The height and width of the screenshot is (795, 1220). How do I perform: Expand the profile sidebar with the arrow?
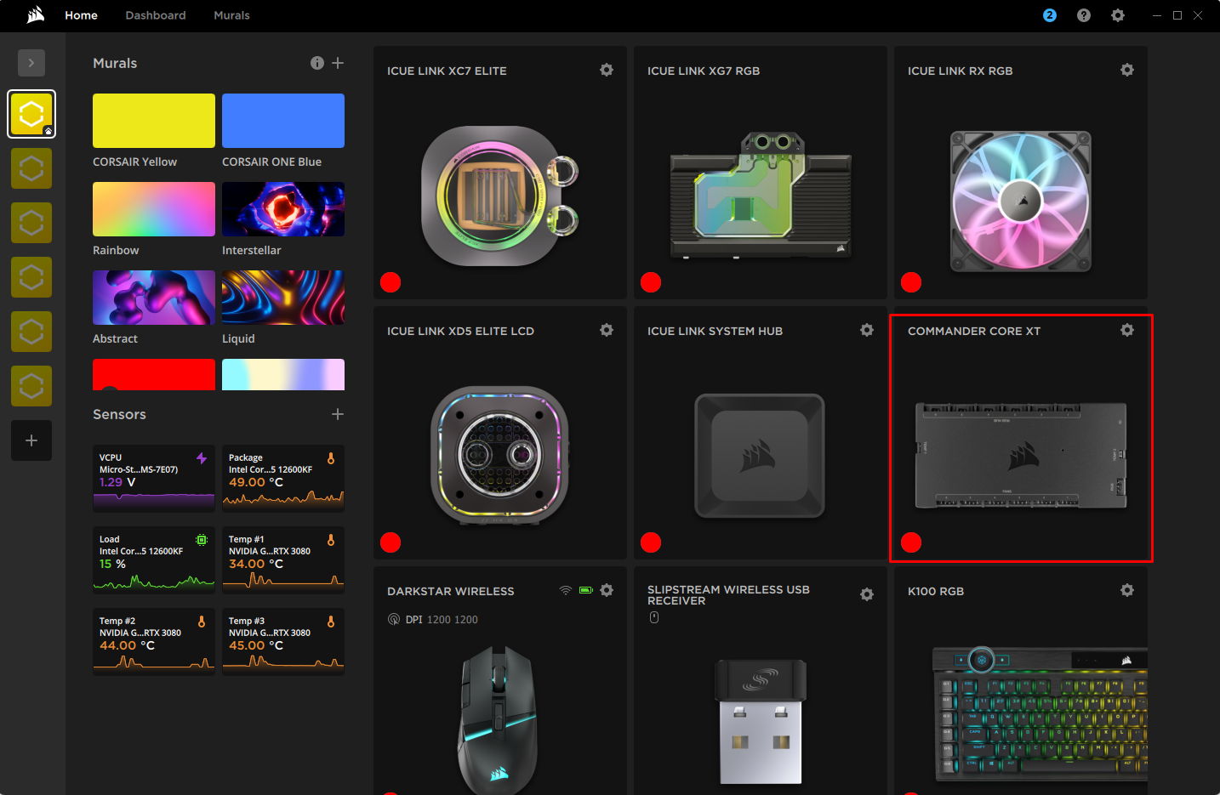point(31,63)
